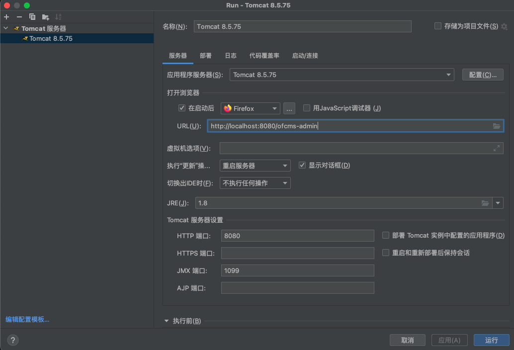Expand the VM options field editor
Image resolution: width=514 pixels, height=350 pixels.
pyautogui.click(x=496, y=148)
